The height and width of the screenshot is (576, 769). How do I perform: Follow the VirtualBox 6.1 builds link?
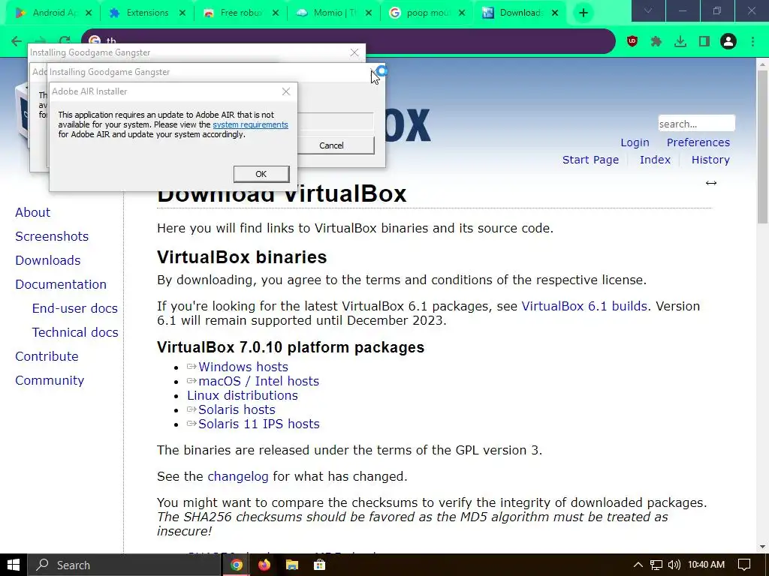(x=584, y=306)
